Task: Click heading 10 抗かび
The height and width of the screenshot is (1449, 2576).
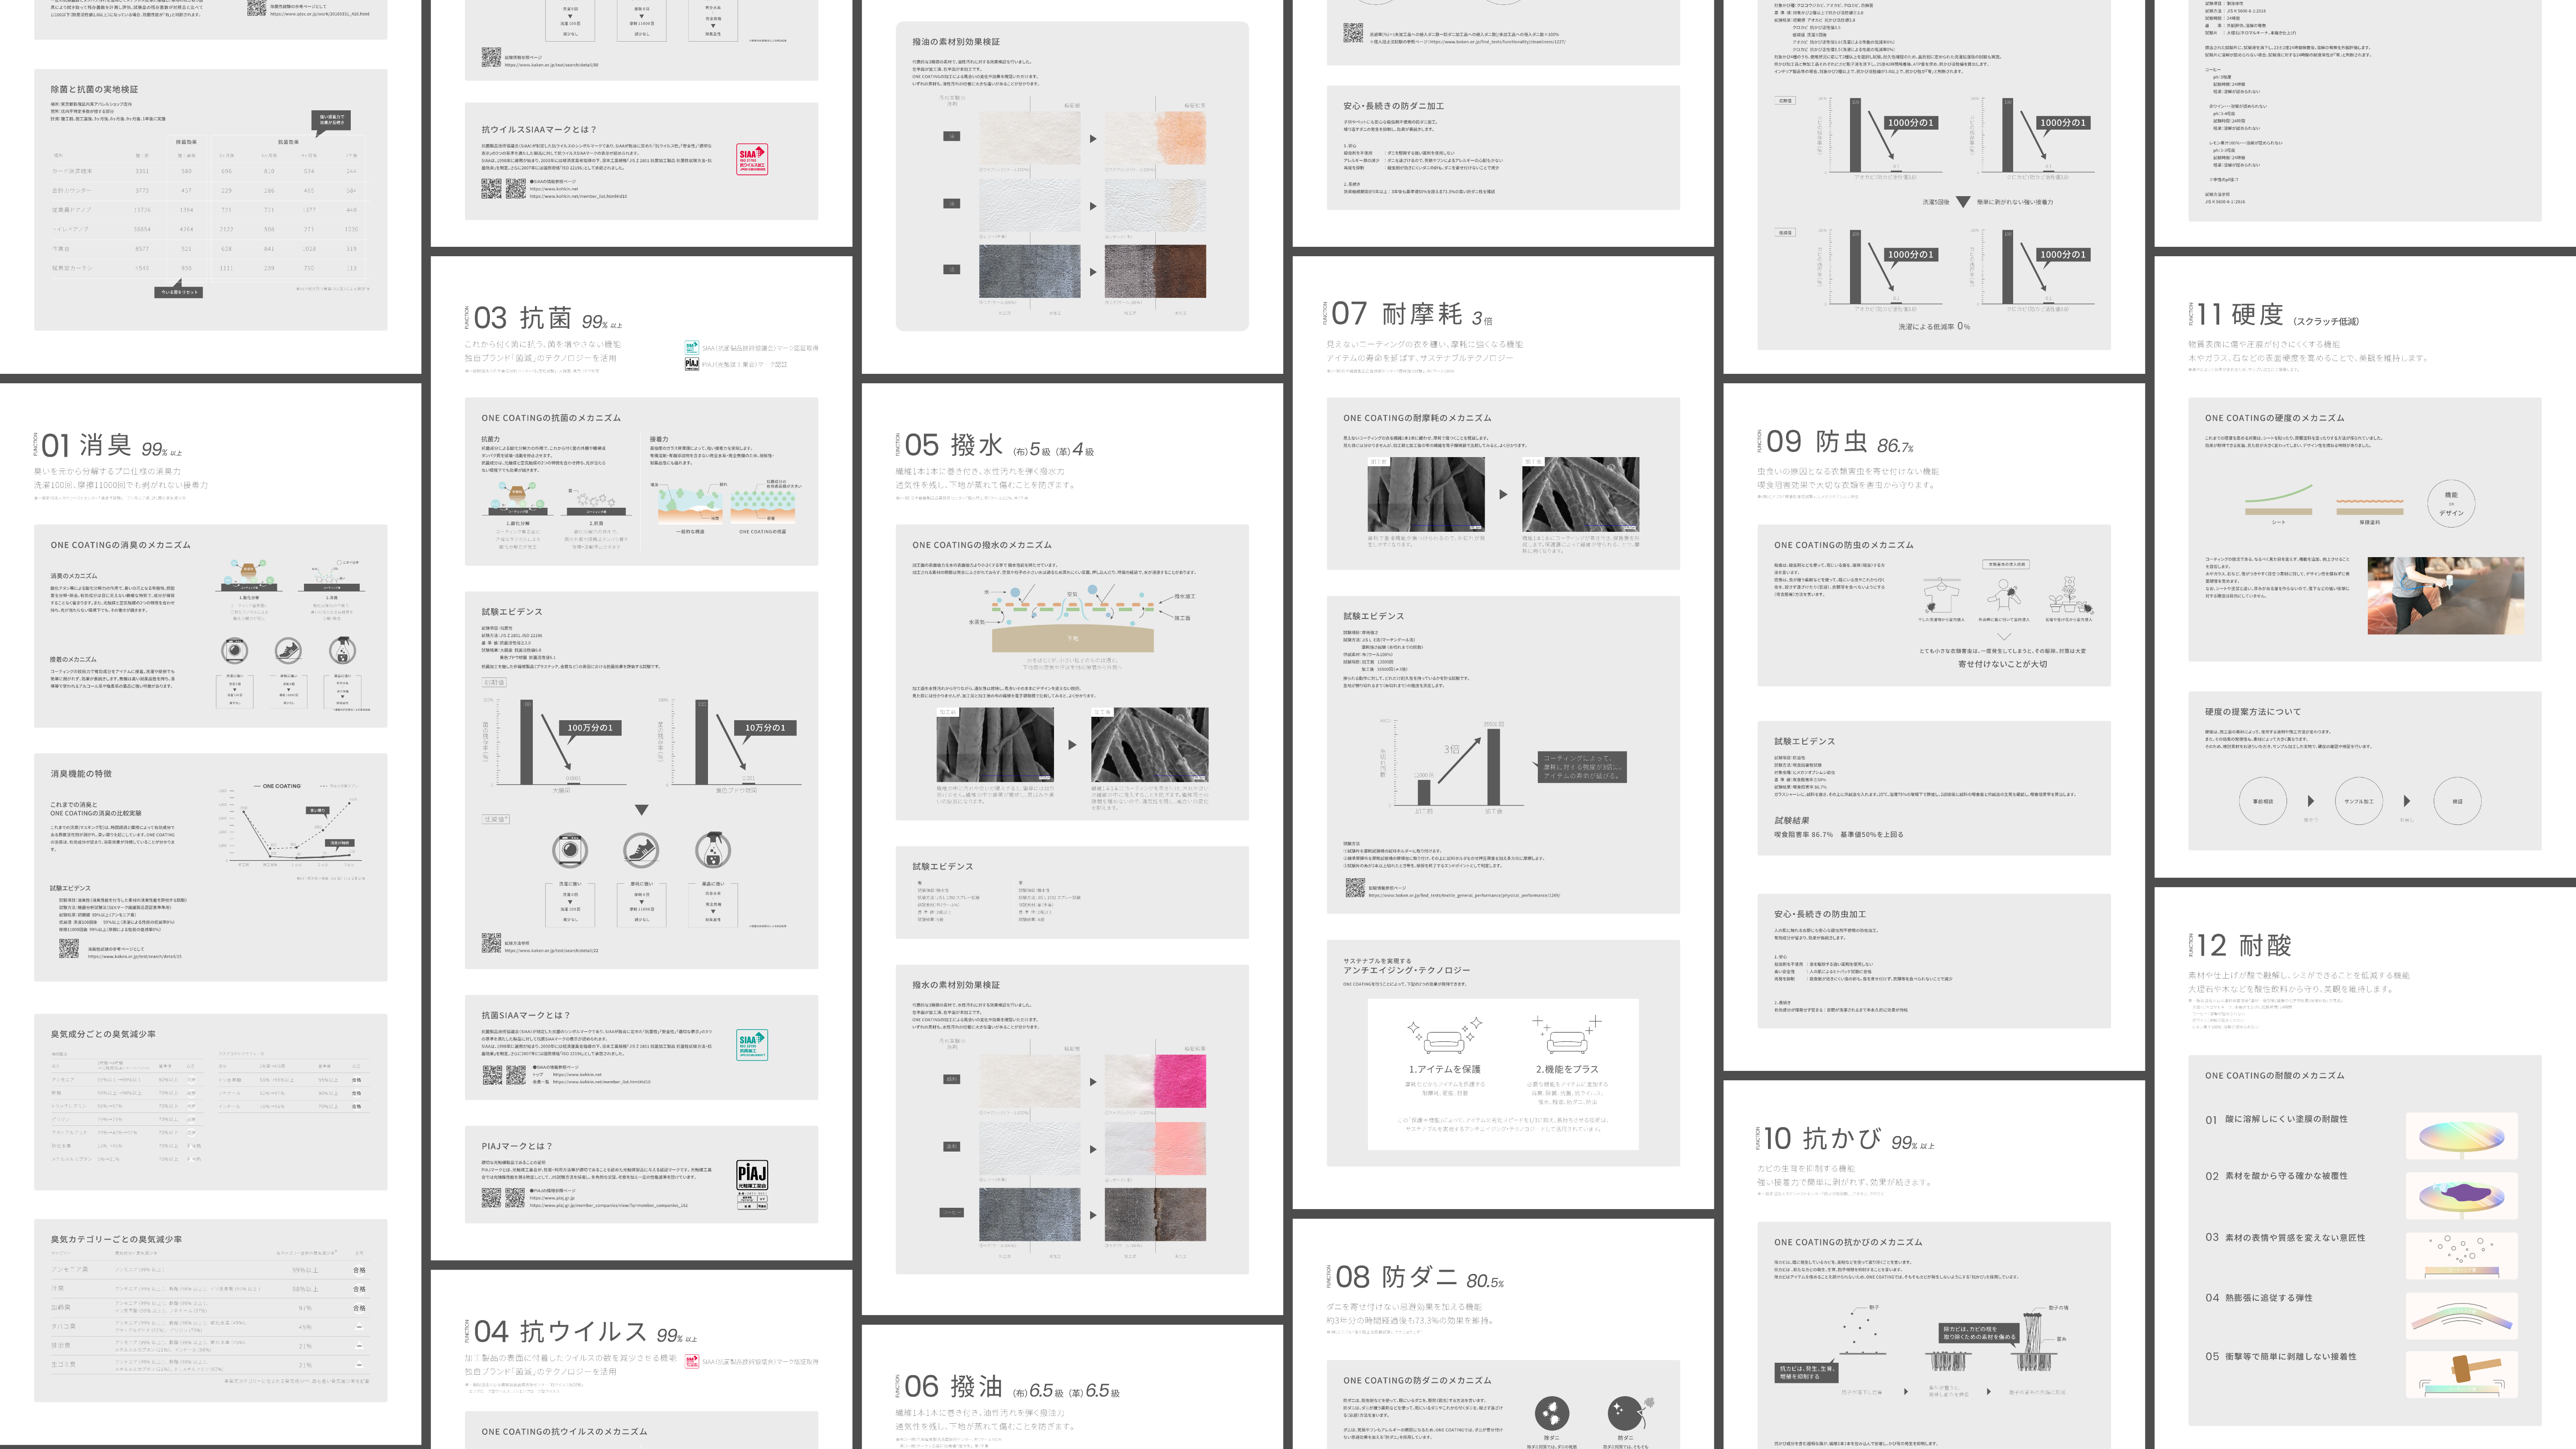Action: [1822, 1138]
